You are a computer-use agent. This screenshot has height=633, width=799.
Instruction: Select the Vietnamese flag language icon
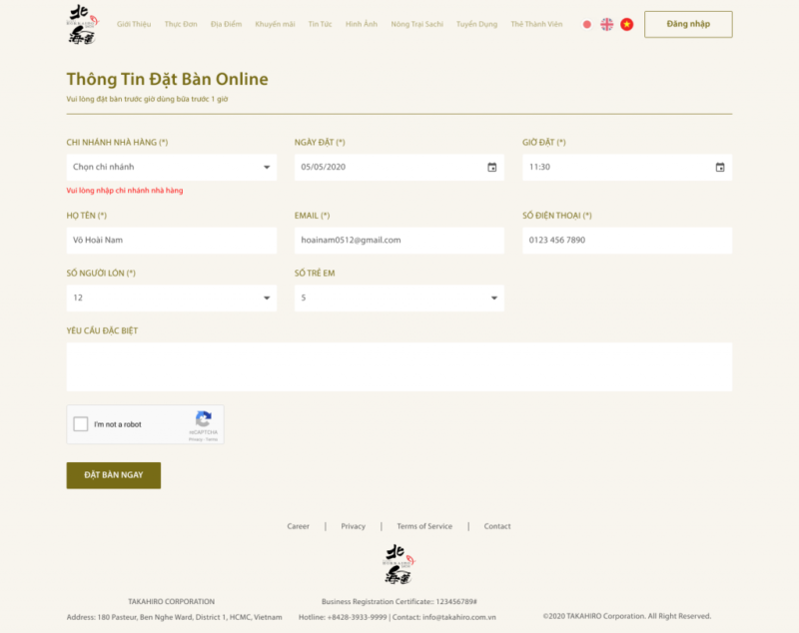pyautogui.click(x=626, y=24)
